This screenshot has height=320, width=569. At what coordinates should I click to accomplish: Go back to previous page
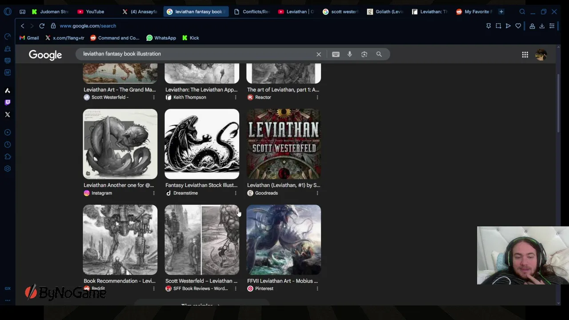(x=23, y=26)
